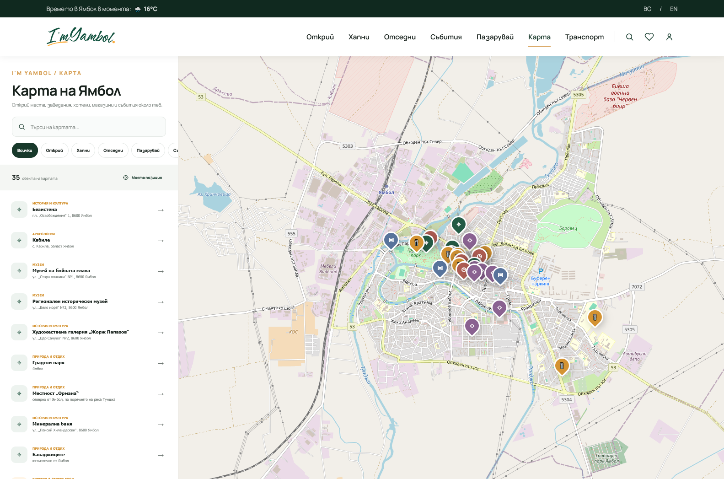Open the Открий navigation menu item
Screen dimensions: 724x479
click(x=320, y=37)
